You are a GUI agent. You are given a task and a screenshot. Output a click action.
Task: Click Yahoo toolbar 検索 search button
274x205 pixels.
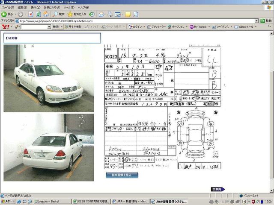pos(56,27)
